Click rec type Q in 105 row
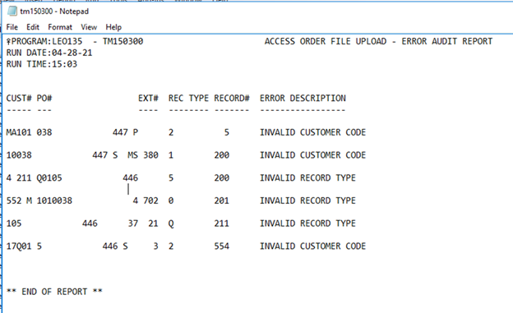The width and height of the screenshot is (513, 313). 171,223
